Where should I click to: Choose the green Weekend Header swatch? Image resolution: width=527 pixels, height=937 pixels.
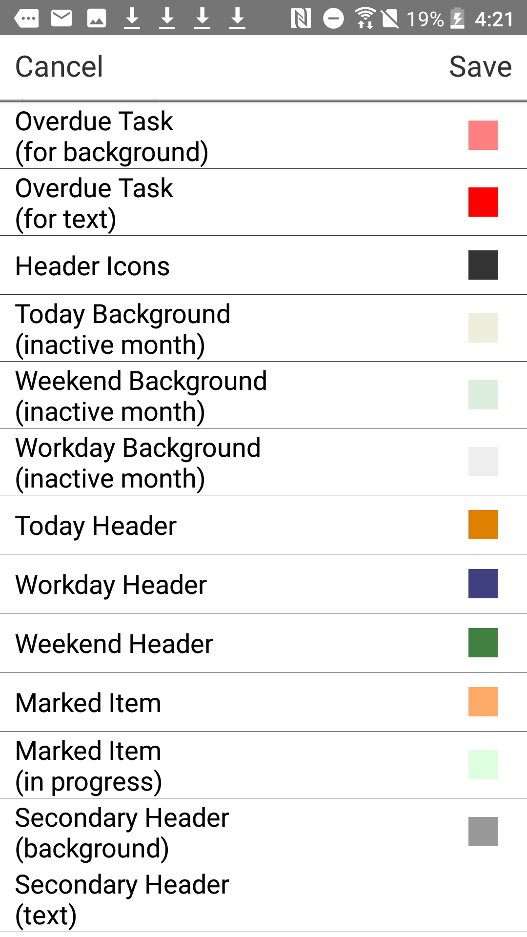(483, 643)
